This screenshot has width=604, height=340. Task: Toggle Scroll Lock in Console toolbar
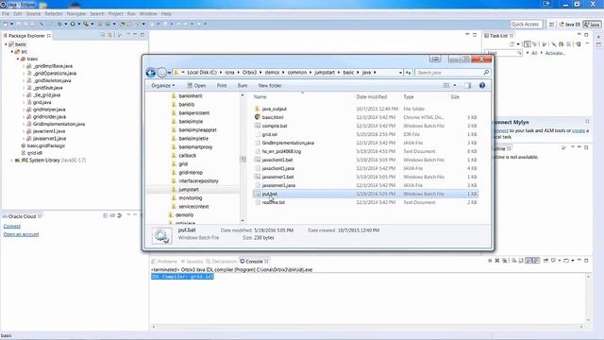pyautogui.click(x=521, y=261)
